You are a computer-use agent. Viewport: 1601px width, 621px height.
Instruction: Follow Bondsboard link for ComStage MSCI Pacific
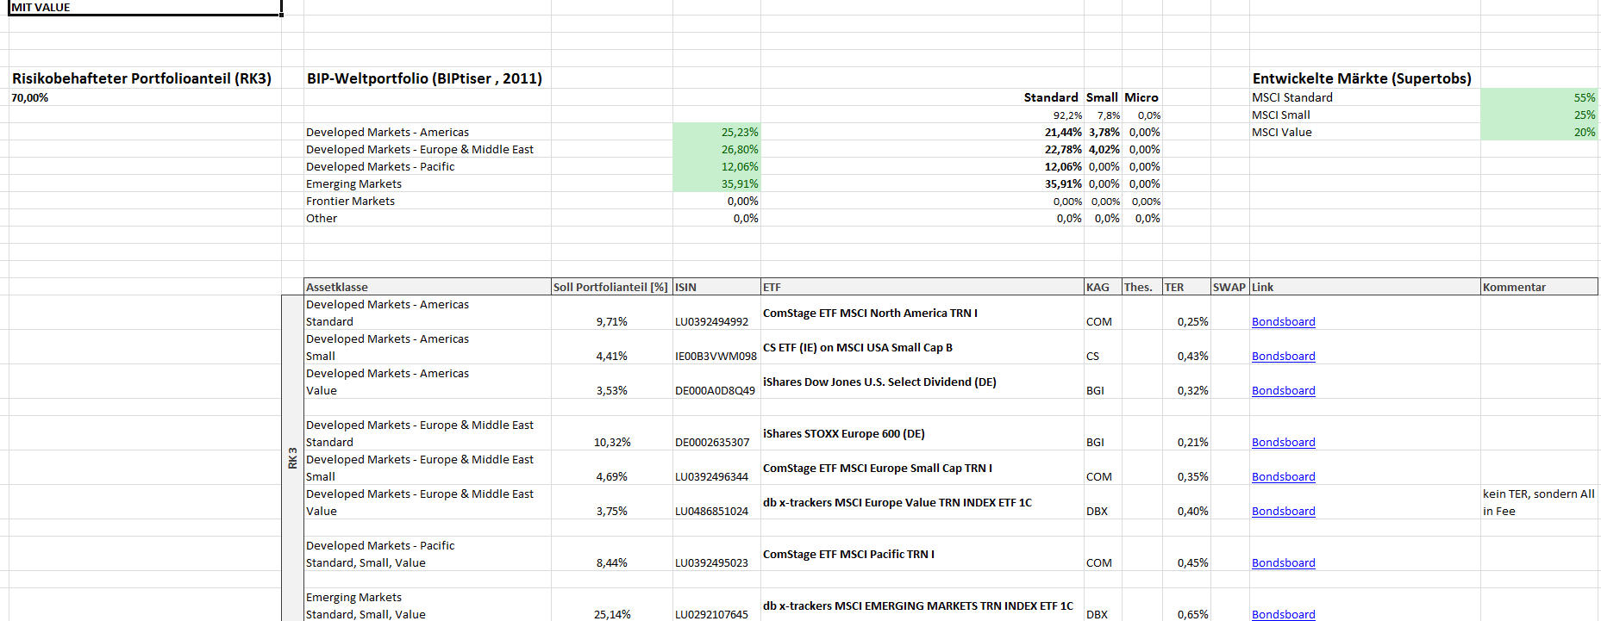pyautogui.click(x=1283, y=562)
